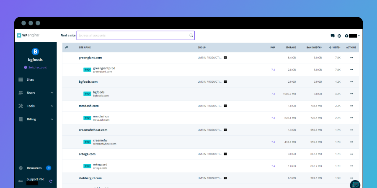Click PRD badge next to ortegaprd

pyautogui.click(x=87, y=166)
